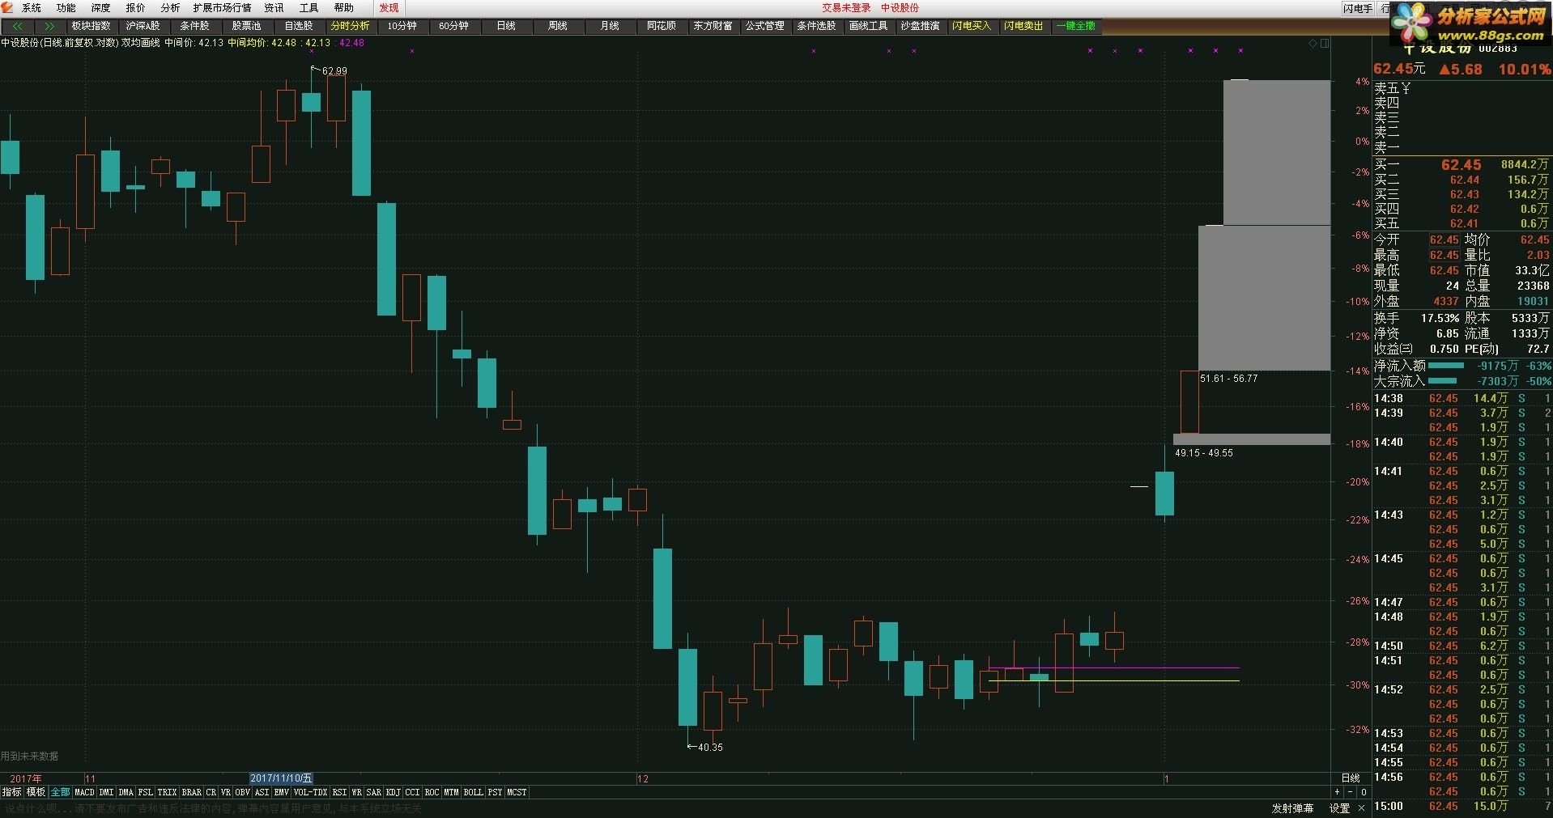Open the 资讯 menu
The height and width of the screenshot is (818, 1553).
click(274, 8)
